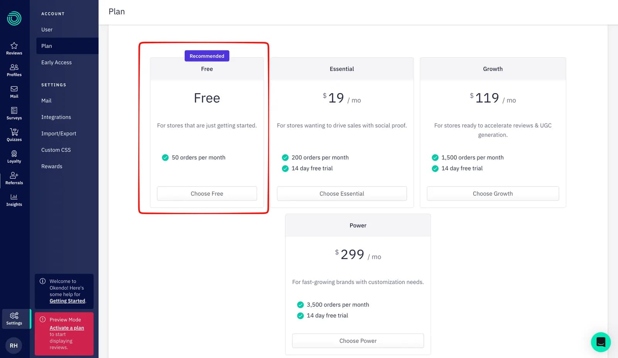Click the ACCOUNT section heading
618x358 pixels.
[x=53, y=14]
